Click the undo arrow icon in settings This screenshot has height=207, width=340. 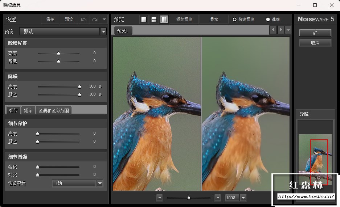tap(84, 20)
